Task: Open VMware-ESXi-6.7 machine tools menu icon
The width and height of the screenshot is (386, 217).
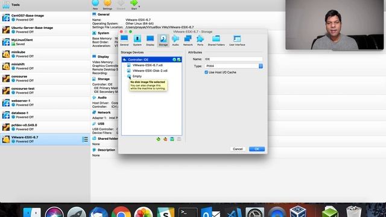Action: pyautogui.click(x=85, y=139)
